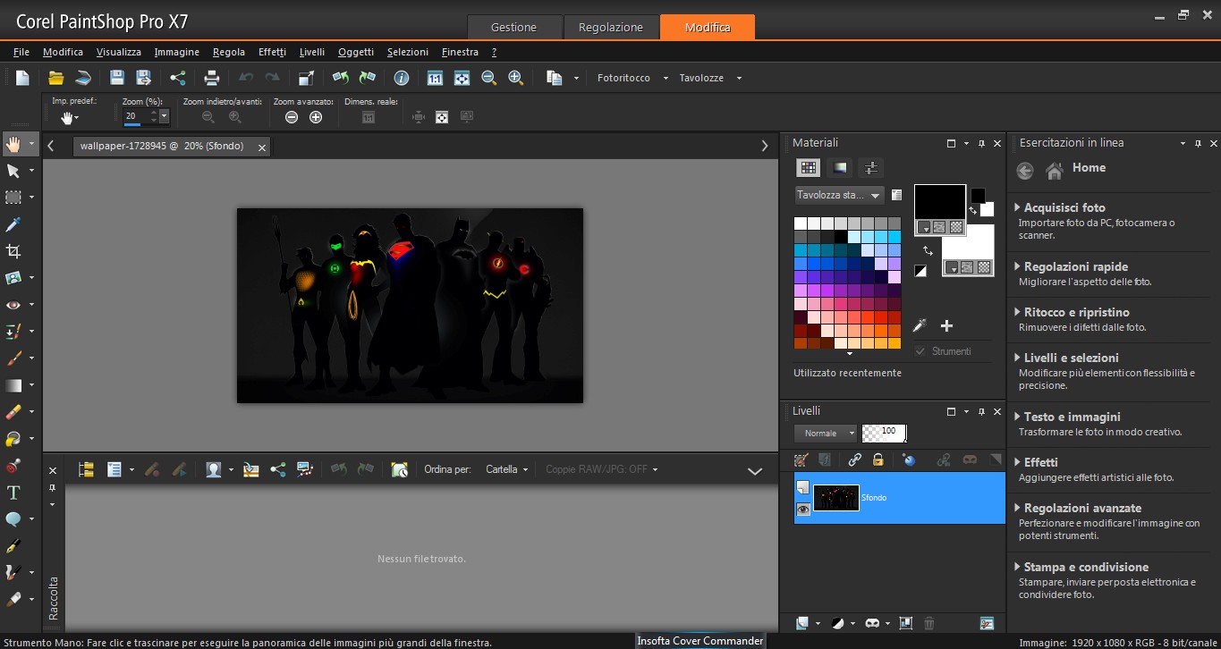Open the Fotoritocco toolbar dropdown

tap(666, 79)
